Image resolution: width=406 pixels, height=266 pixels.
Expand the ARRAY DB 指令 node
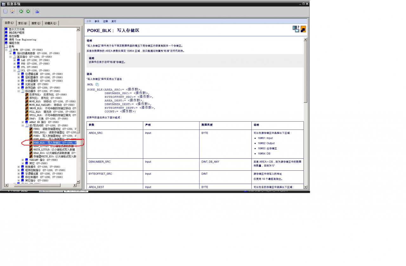(23, 122)
